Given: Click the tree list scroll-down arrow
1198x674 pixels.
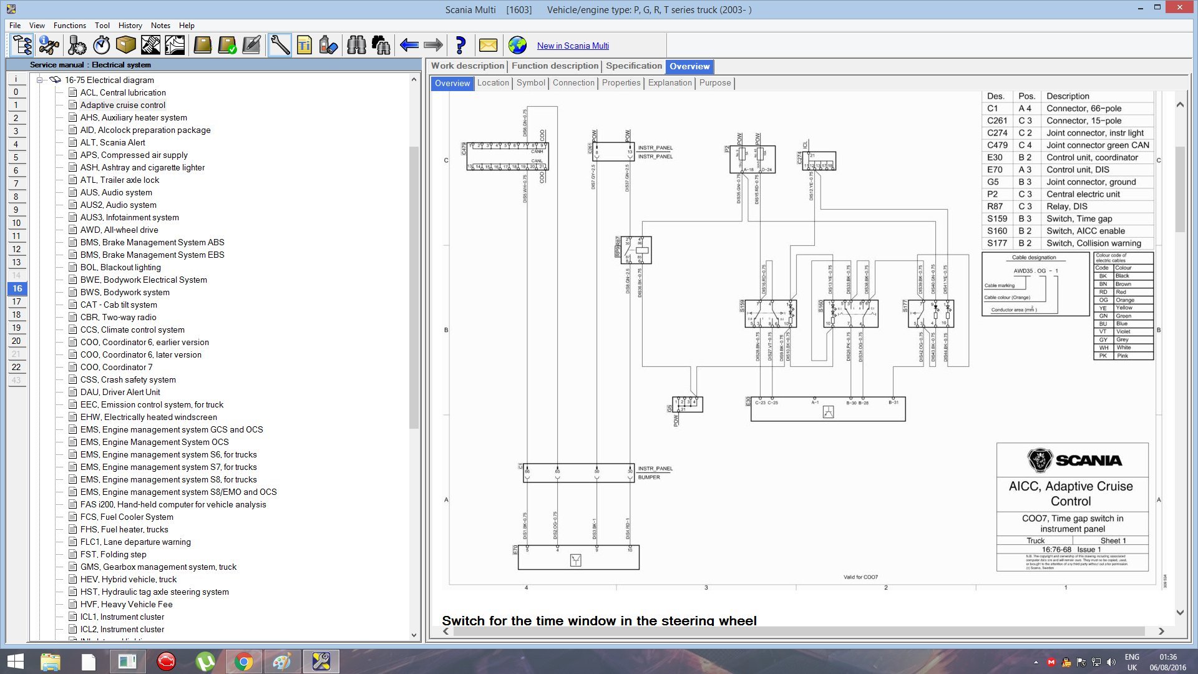Looking at the screenshot, I should pos(414,635).
